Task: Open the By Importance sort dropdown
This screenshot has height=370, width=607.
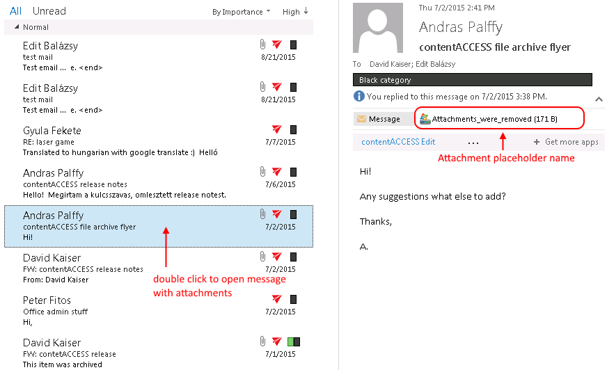Action: 242,12
